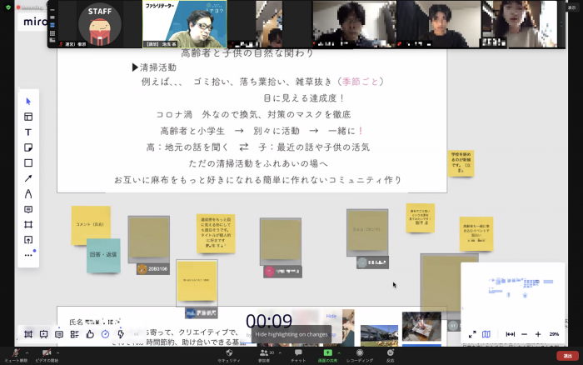Select the Frame tool in left toolbar
583x365 pixels.
click(28, 225)
